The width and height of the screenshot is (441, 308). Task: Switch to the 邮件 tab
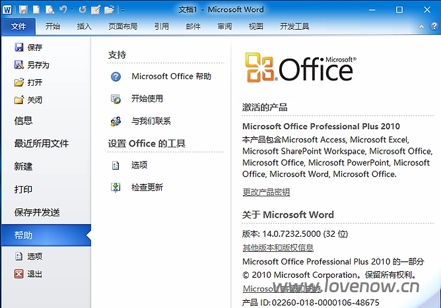193,26
